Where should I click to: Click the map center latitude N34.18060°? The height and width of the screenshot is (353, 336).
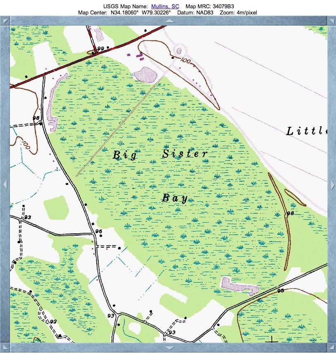(x=124, y=13)
